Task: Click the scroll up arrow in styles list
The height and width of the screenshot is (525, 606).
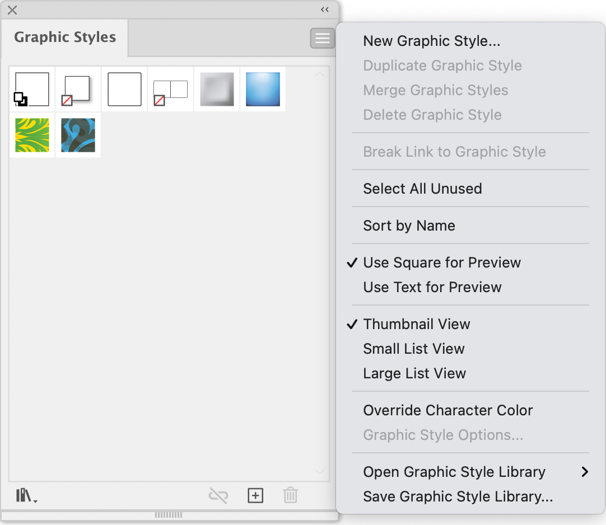Action: (320, 74)
